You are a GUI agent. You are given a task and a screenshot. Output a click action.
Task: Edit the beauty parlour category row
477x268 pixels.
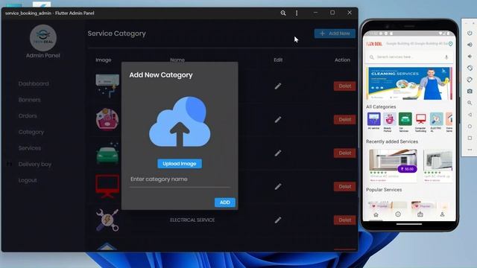point(278,120)
